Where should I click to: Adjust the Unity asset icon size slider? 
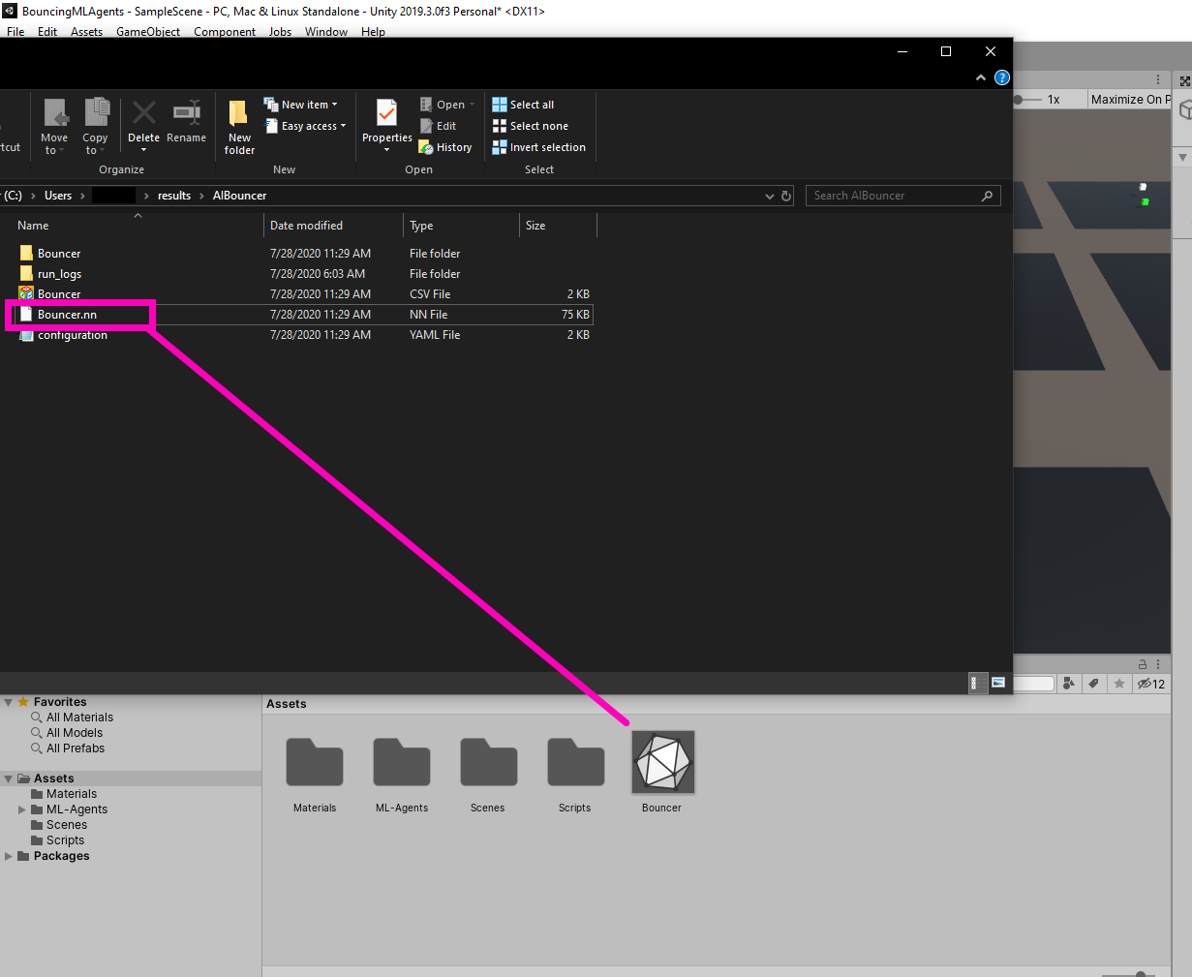tap(1128, 973)
